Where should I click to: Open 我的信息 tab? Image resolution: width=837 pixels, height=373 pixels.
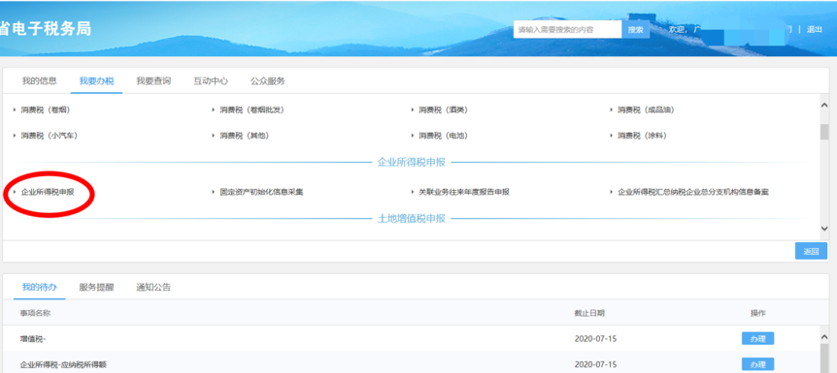click(39, 81)
